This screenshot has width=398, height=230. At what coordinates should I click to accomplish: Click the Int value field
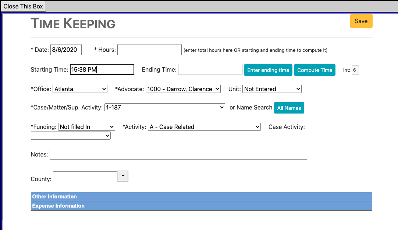355,70
